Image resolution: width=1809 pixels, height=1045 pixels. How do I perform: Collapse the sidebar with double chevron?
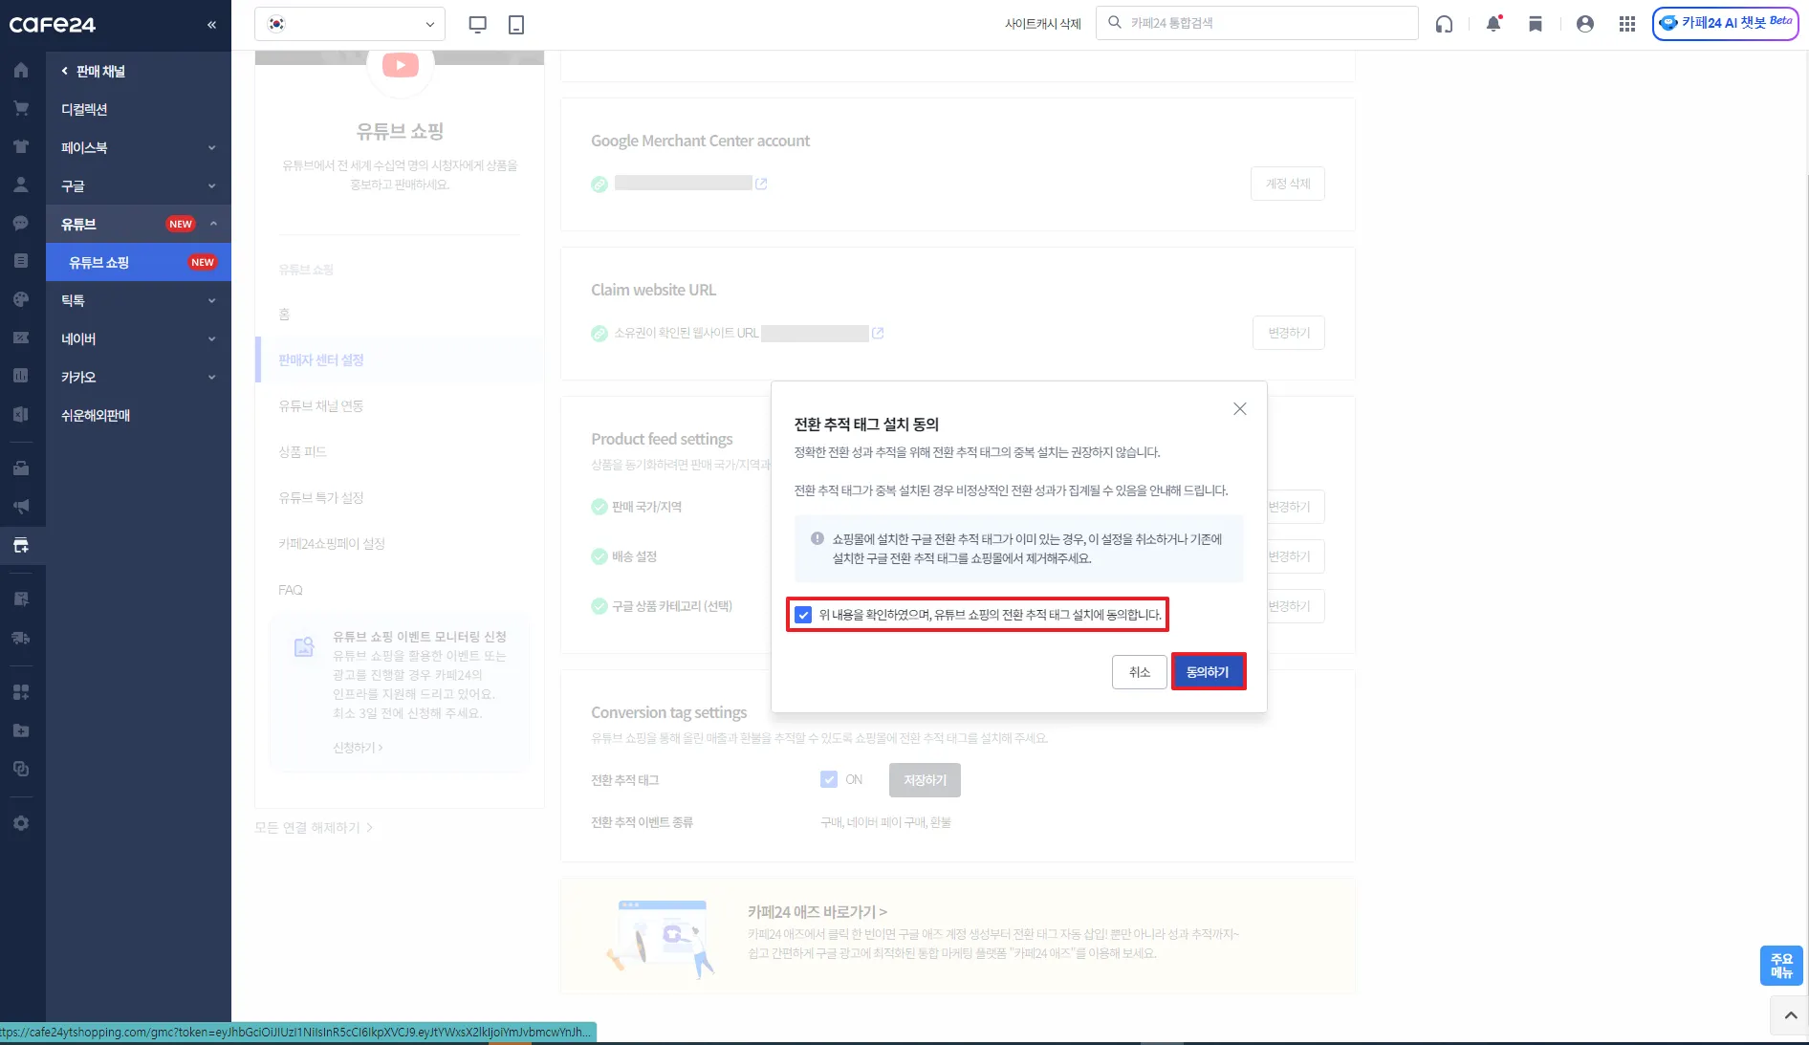coord(211,25)
